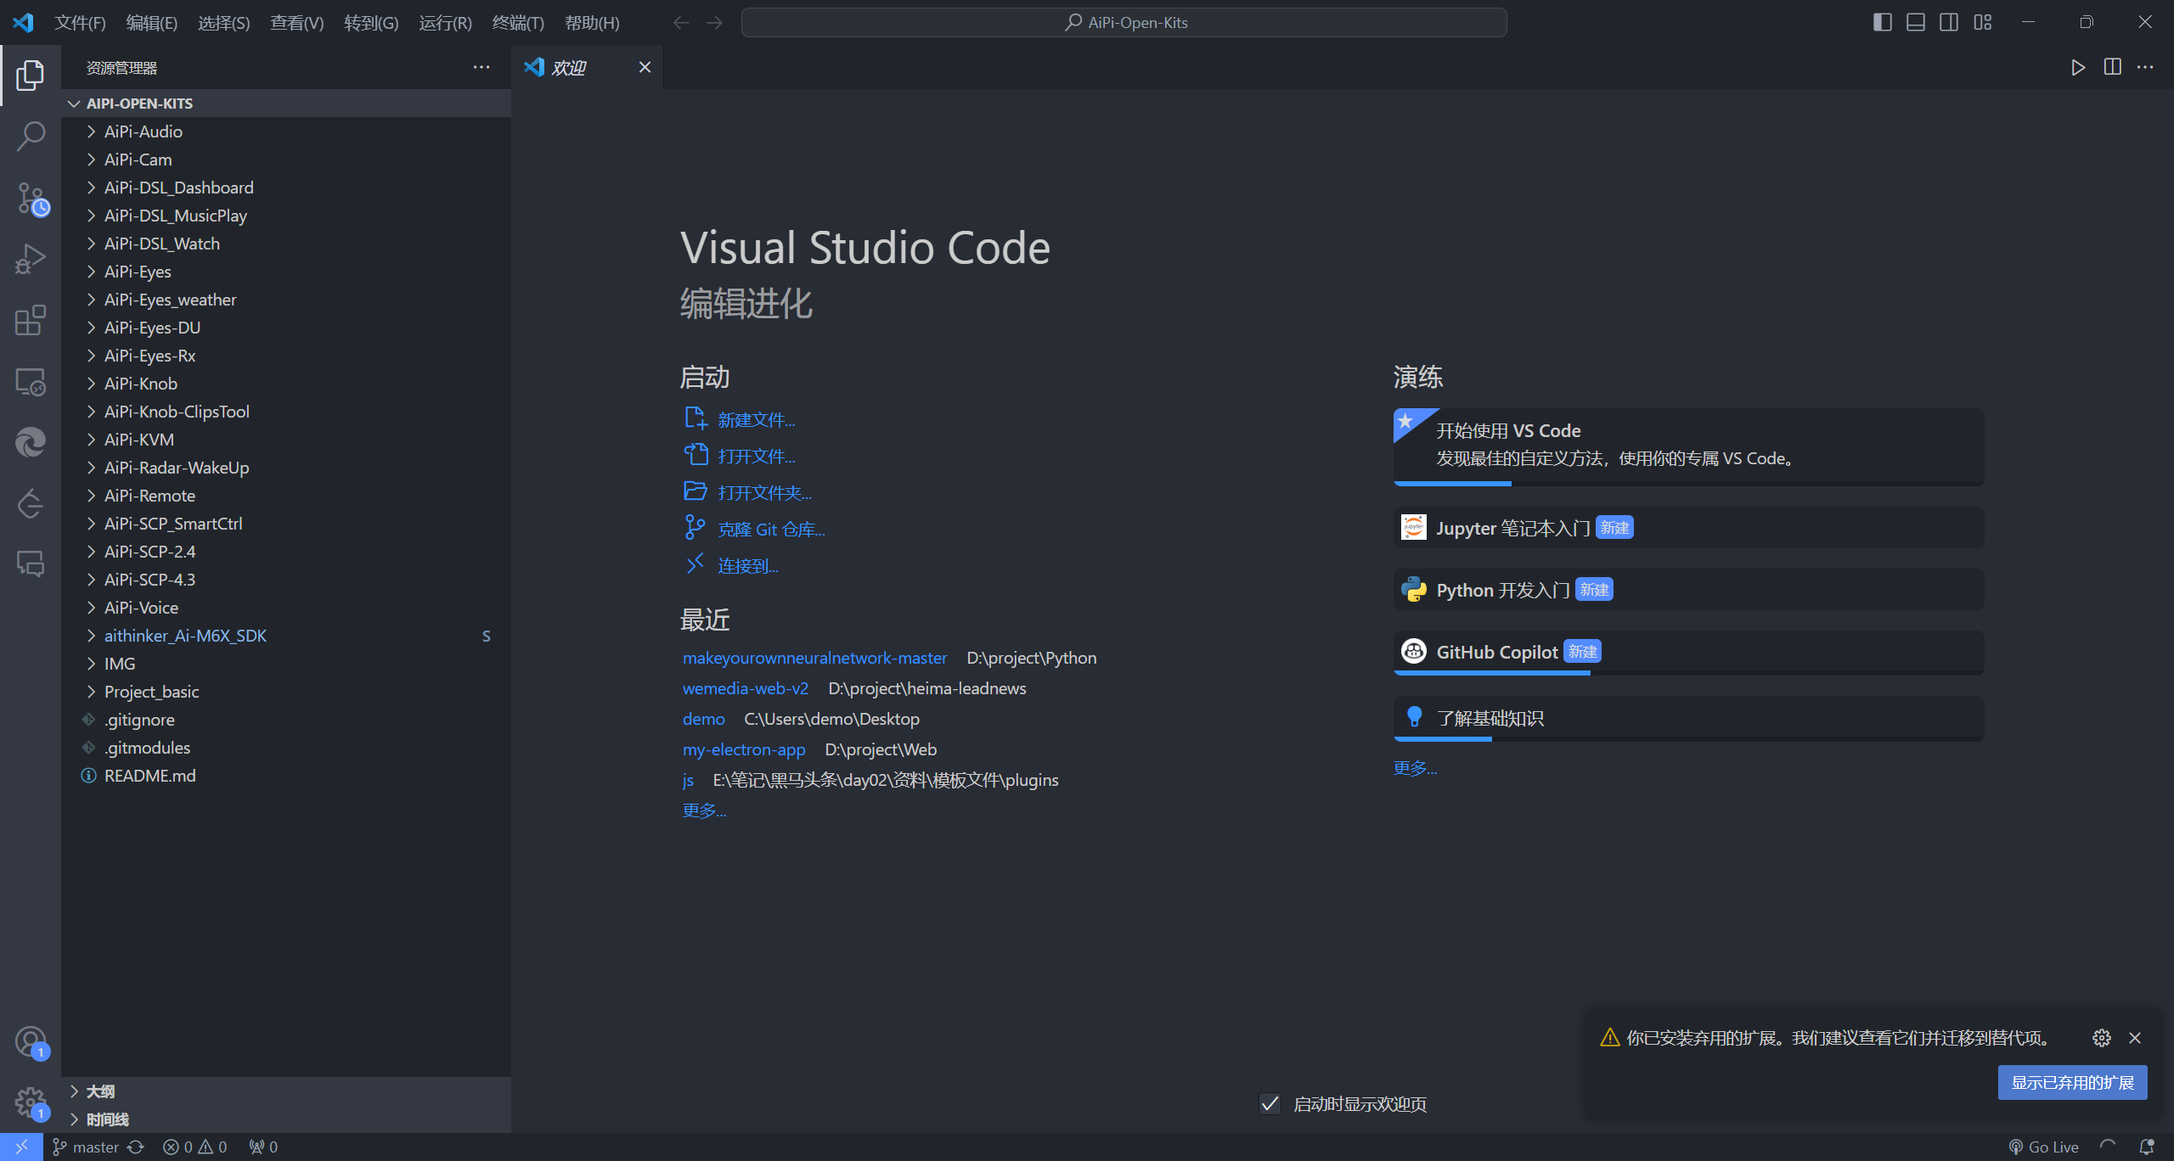
Task: Open the Learn the Fundamentals walkthrough
Action: click(1688, 718)
